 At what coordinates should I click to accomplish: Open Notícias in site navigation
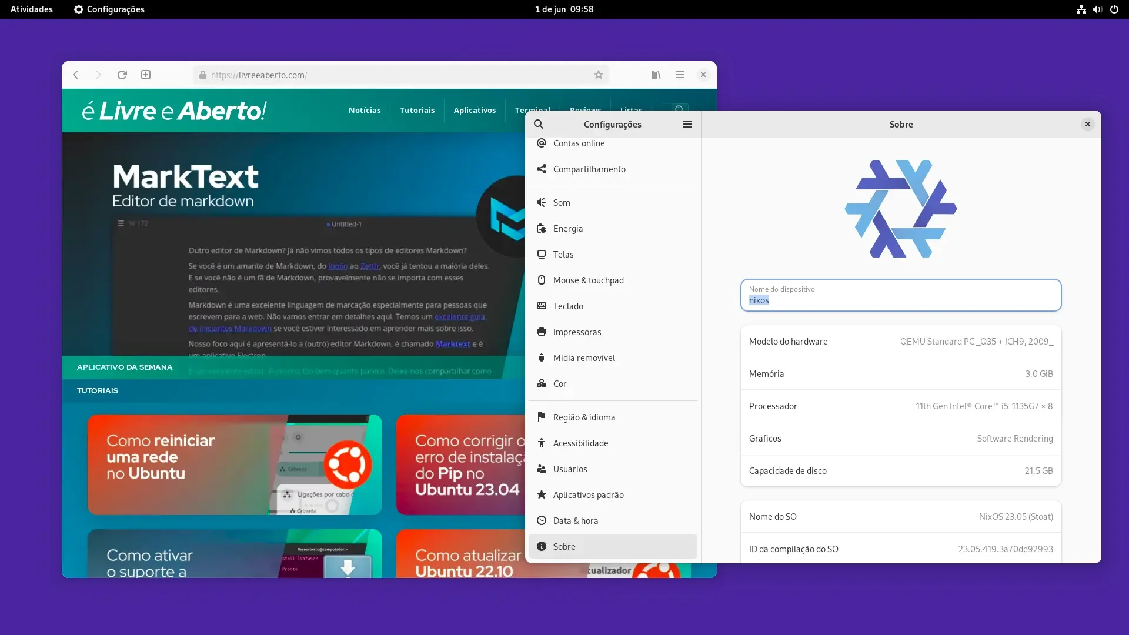click(365, 111)
